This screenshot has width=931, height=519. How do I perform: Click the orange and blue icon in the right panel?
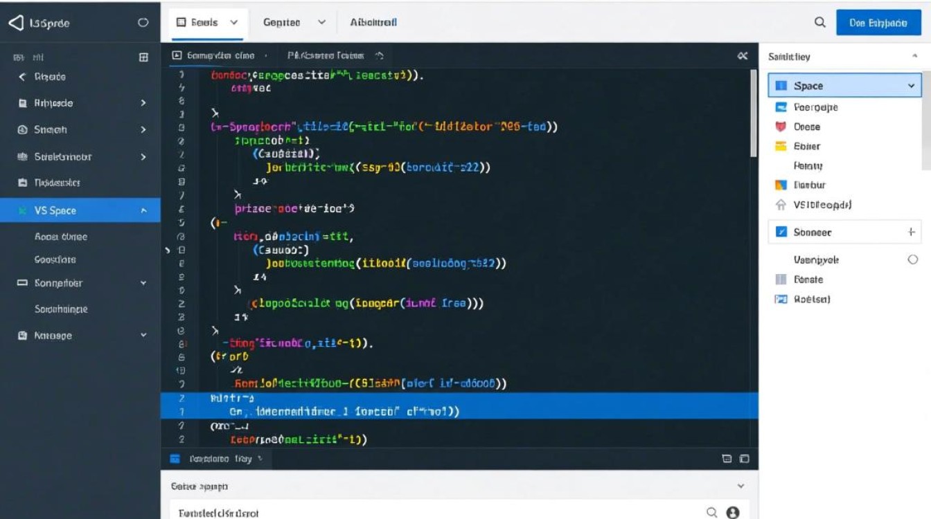[x=781, y=185]
